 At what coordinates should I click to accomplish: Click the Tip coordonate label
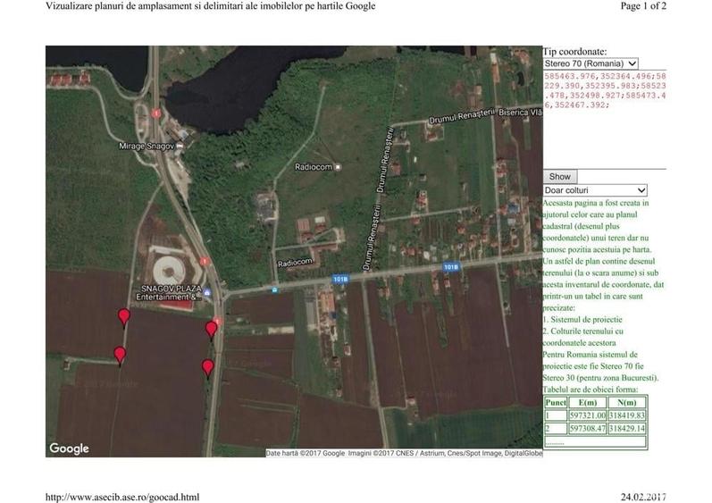coord(574,51)
